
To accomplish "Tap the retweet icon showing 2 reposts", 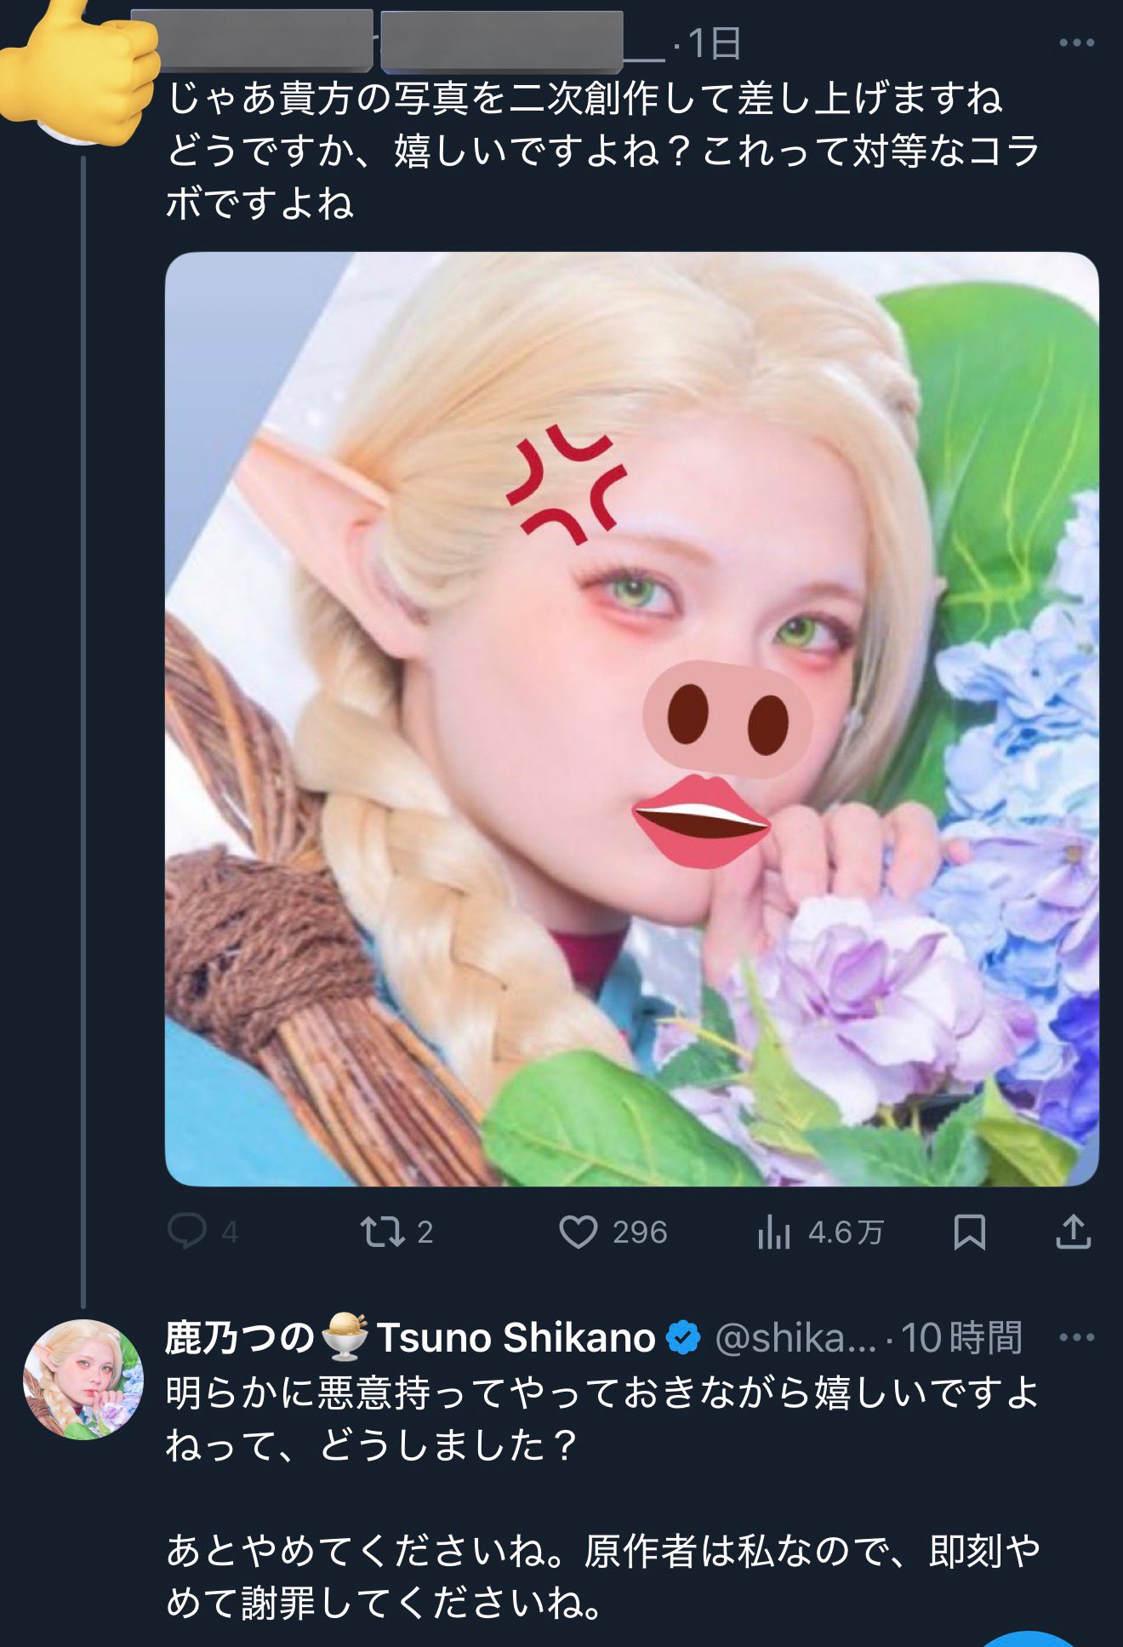I will coord(383,1232).
